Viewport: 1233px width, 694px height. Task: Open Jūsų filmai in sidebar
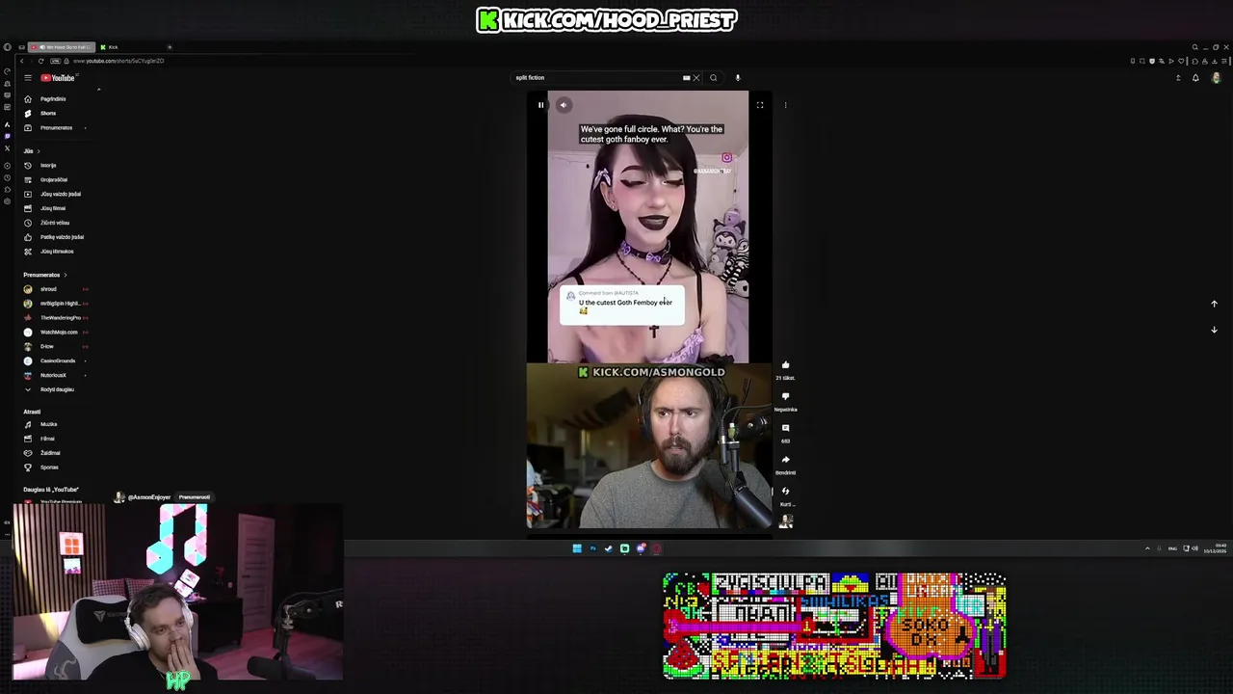[53, 208]
